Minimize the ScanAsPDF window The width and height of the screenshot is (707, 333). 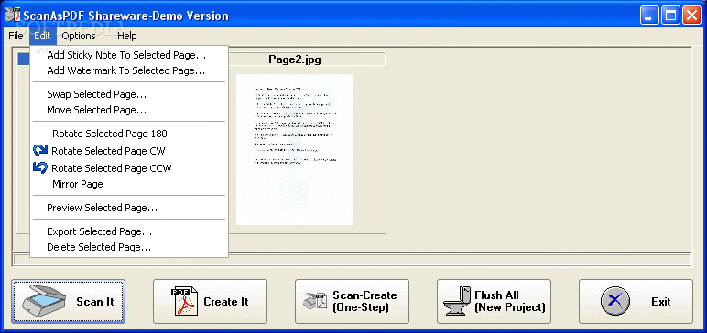649,16
